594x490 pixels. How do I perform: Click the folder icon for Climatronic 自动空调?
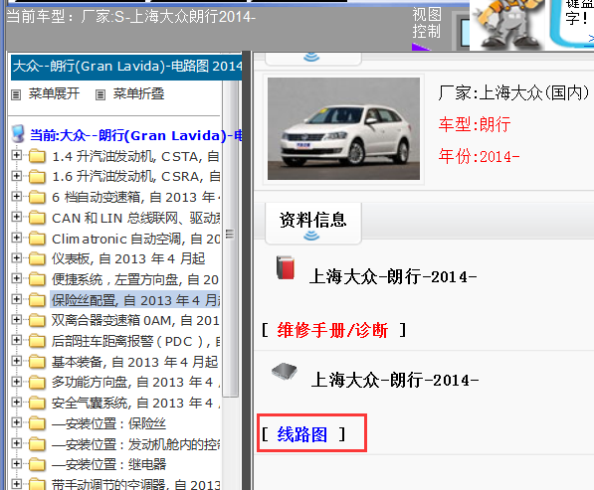pos(37,239)
